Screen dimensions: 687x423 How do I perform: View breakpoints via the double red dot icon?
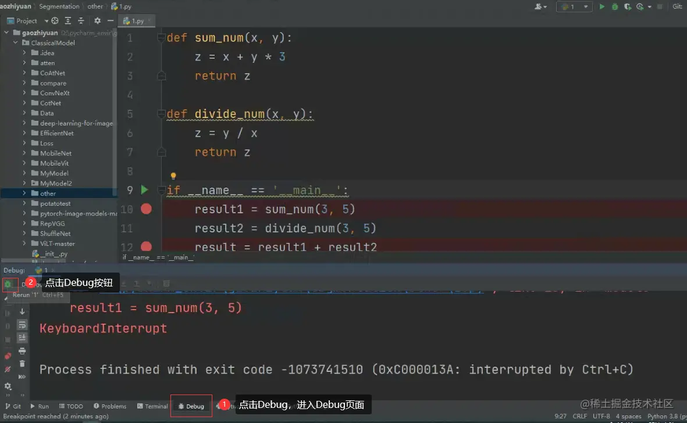tap(8, 356)
